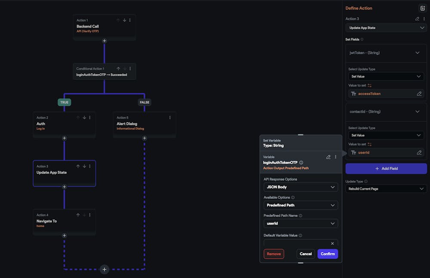Screen dimensions: 430x278
Task: Select the TRUE branch label
Action: (x=64, y=102)
